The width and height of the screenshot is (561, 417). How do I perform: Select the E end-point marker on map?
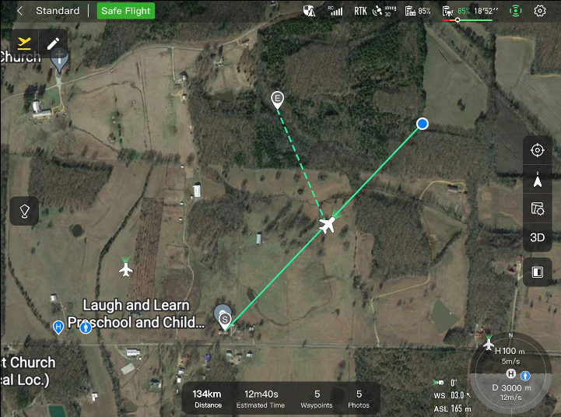pyautogui.click(x=277, y=100)
